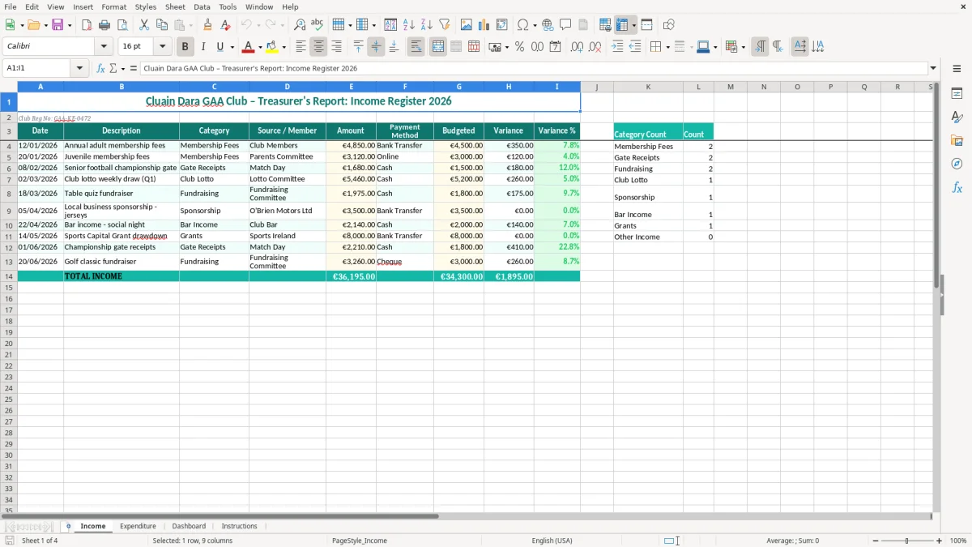This screenshot has width=972, height=547.
Task: Click the zoom slider handle
Action: pos(907,541)
